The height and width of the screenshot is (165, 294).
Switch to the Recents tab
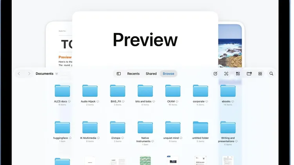133,74
